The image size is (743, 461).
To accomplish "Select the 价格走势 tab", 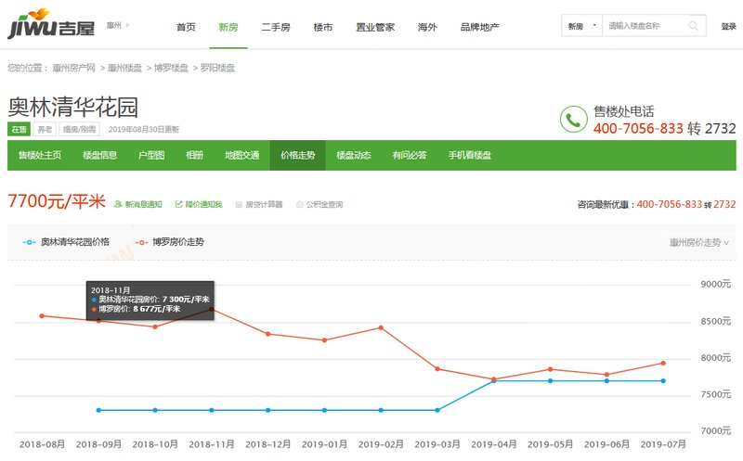I will 297,155.
